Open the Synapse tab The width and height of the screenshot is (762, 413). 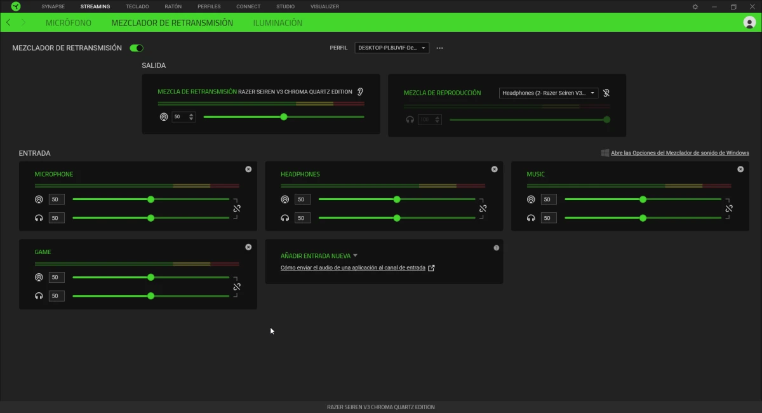pyautogui.click(x=53, y=6)
